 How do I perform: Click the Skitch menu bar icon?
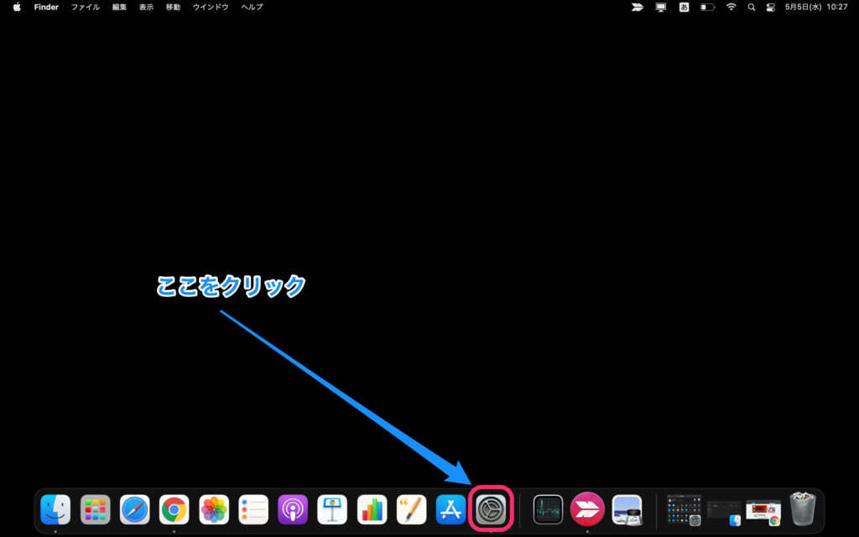[x=638, y=7]
